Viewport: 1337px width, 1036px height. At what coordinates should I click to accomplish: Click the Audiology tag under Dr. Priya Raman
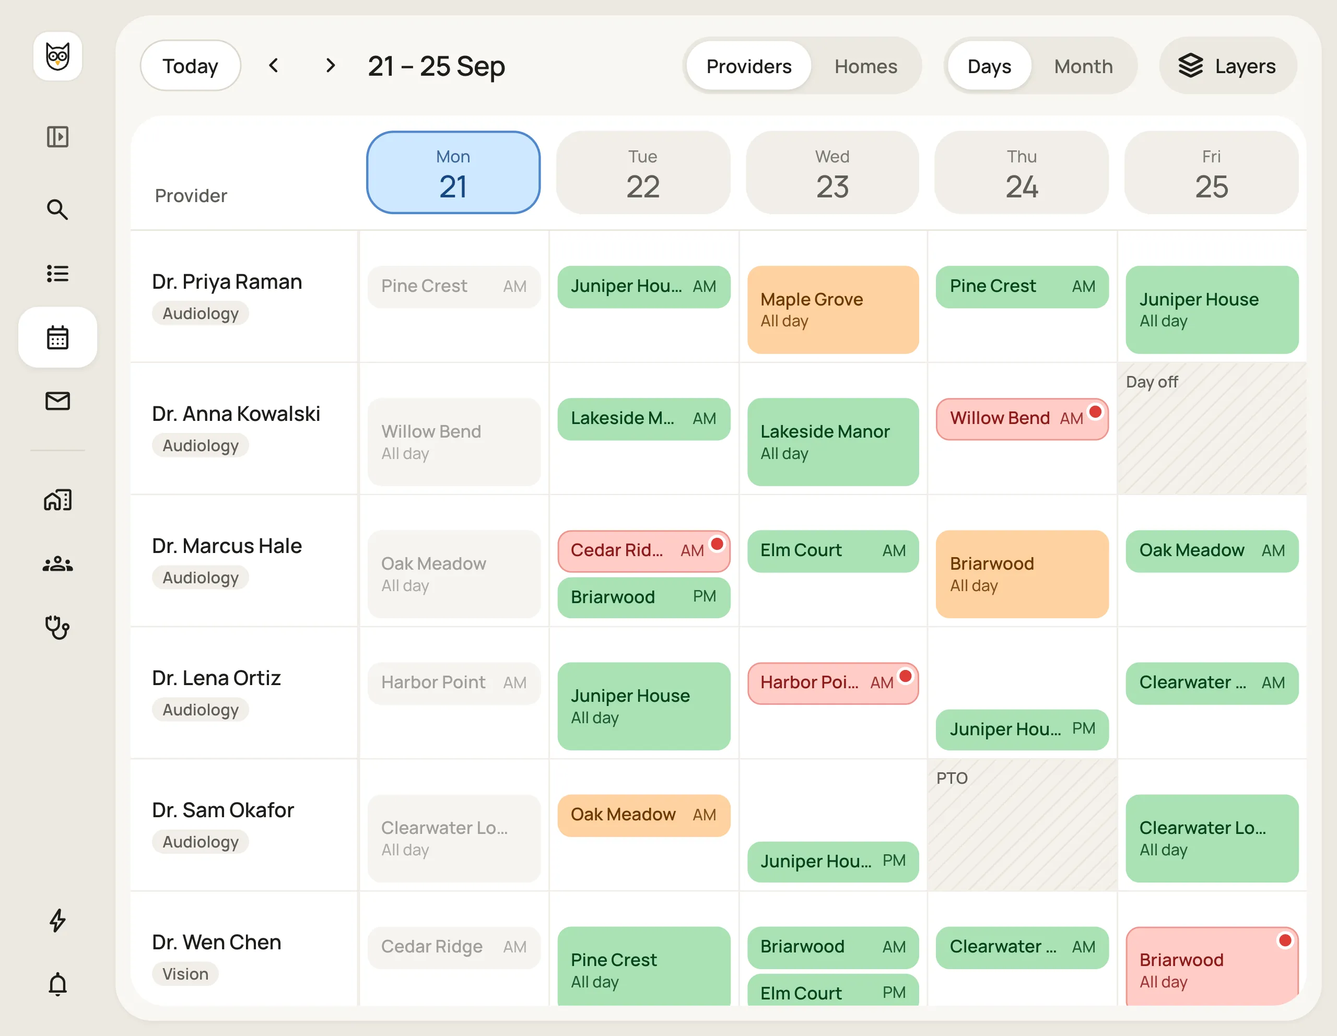(x=200, y=313)
